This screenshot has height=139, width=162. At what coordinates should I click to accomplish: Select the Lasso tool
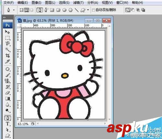coord(7,44)
